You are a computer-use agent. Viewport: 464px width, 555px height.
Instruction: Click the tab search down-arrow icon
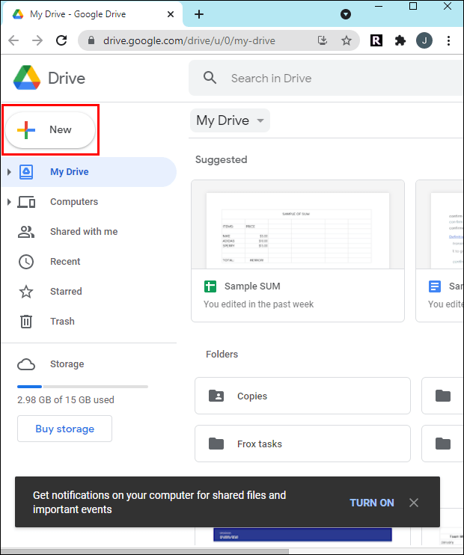click(x=346, y=14)
